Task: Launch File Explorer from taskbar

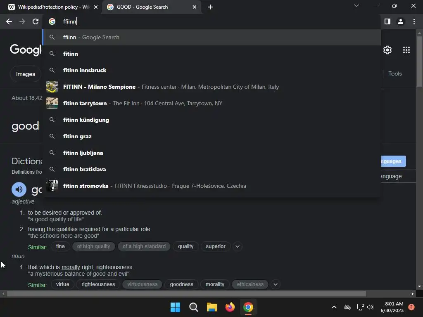Action: [212, 307]
